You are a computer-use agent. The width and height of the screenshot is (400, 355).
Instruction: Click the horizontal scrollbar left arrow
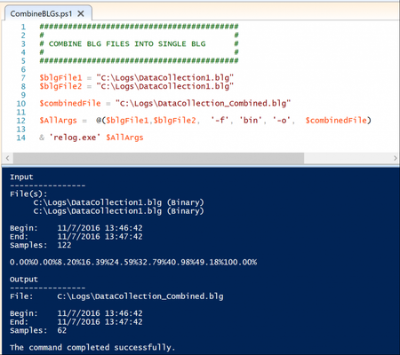point(7,158)
